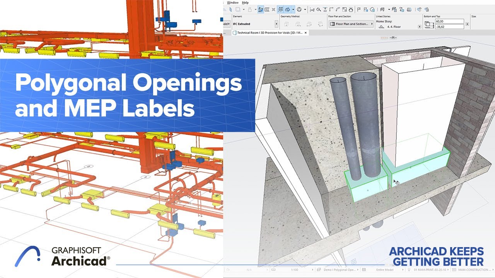The image size is (495, 278).
Task: Click the 01 MAM-PRINT-50-20-10 pen set
Action: [x=429, y=269]
